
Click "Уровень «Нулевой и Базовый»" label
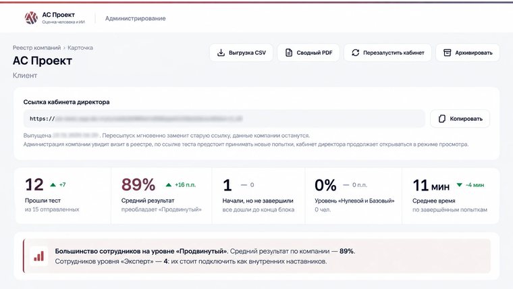click(x=354, y=201)
